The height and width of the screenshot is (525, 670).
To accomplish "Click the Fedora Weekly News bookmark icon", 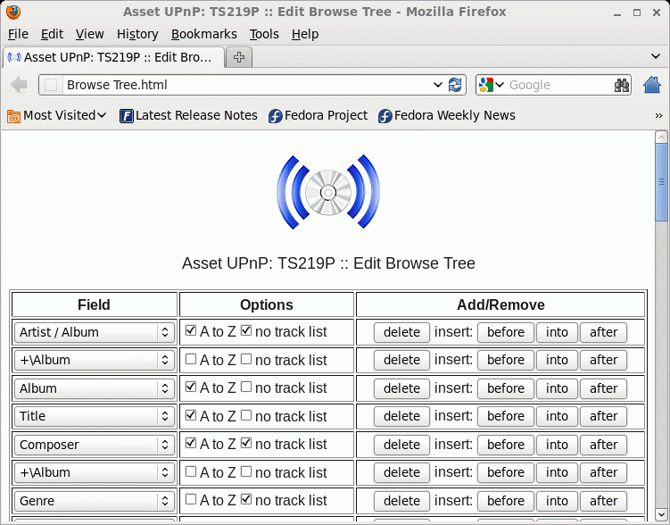I will 385,116.
